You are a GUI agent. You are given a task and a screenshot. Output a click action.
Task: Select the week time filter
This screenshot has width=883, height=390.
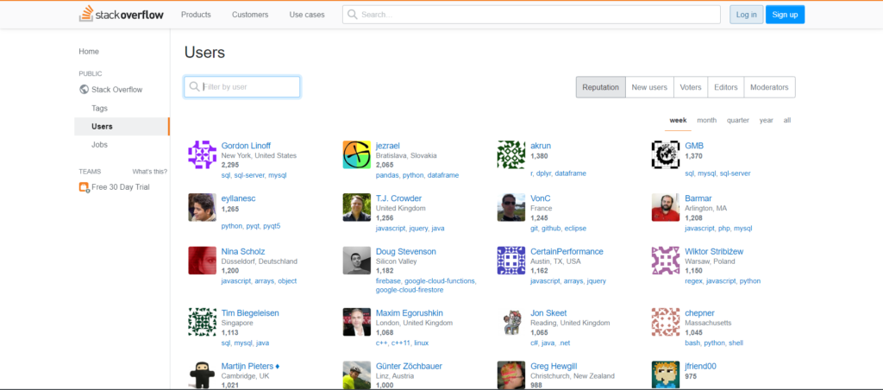678,120
